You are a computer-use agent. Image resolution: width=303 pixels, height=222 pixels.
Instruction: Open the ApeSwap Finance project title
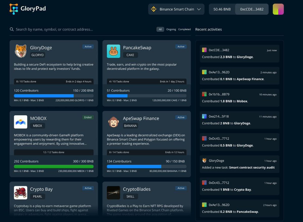click(x=141, y=118)
